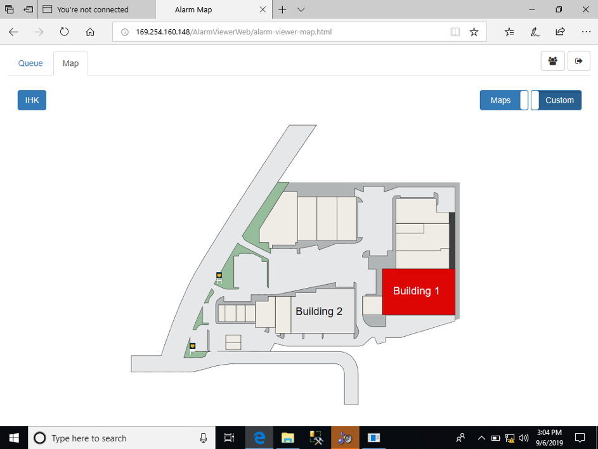Image resolution: width=598 pixels, height=449 pixels.
Task: Open tabs you've set aside icon
Action: (9, 10)
